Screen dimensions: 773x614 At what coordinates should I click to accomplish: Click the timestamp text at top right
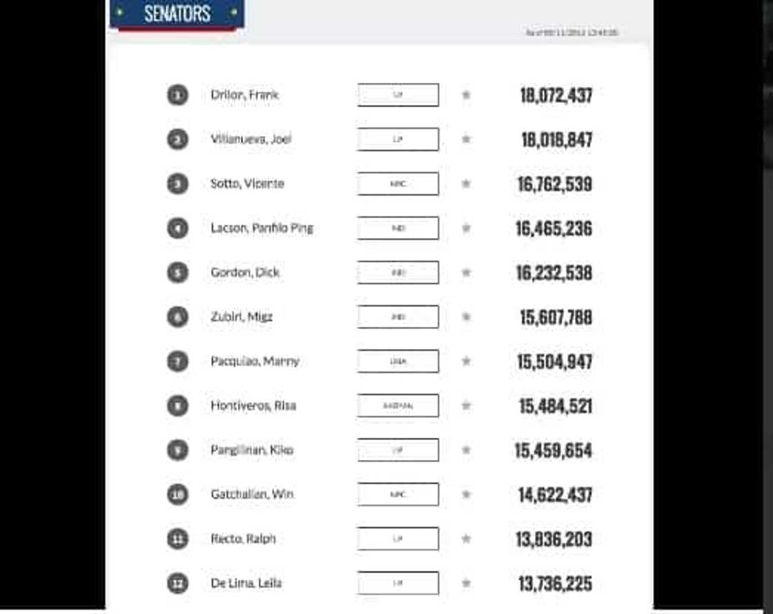[571, 32]
